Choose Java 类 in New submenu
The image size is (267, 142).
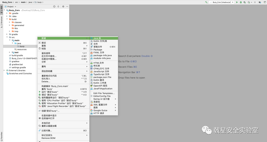(x=104, y=38)
